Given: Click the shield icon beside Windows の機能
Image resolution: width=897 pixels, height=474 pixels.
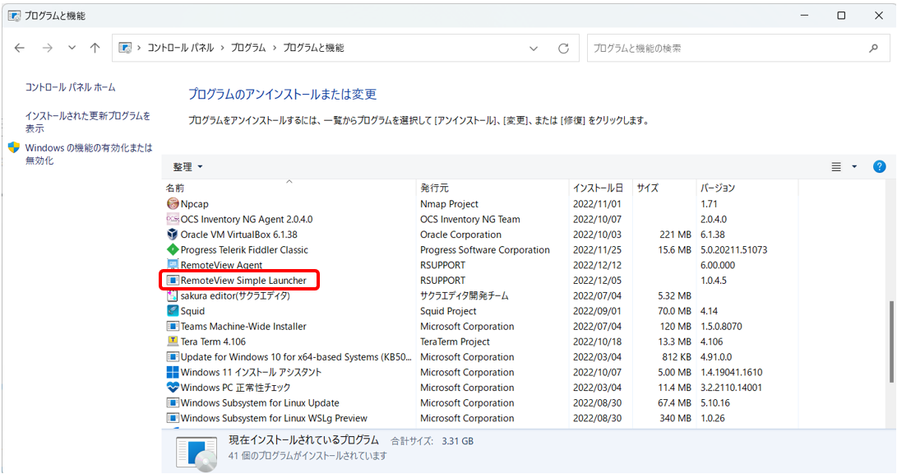Looking at the screenshot, I should 14,147.
